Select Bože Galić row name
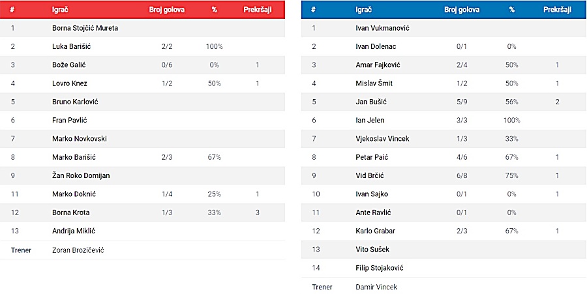Image resolution: width=587 pixels, height=294 pixels. click(x=69, y=65)
